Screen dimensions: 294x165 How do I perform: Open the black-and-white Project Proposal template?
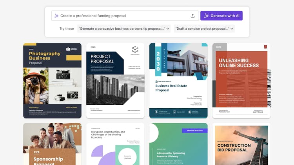[x=115, y=81]
